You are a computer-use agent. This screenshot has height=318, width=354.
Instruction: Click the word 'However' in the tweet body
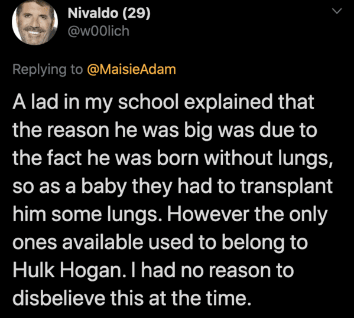point(208,214)
